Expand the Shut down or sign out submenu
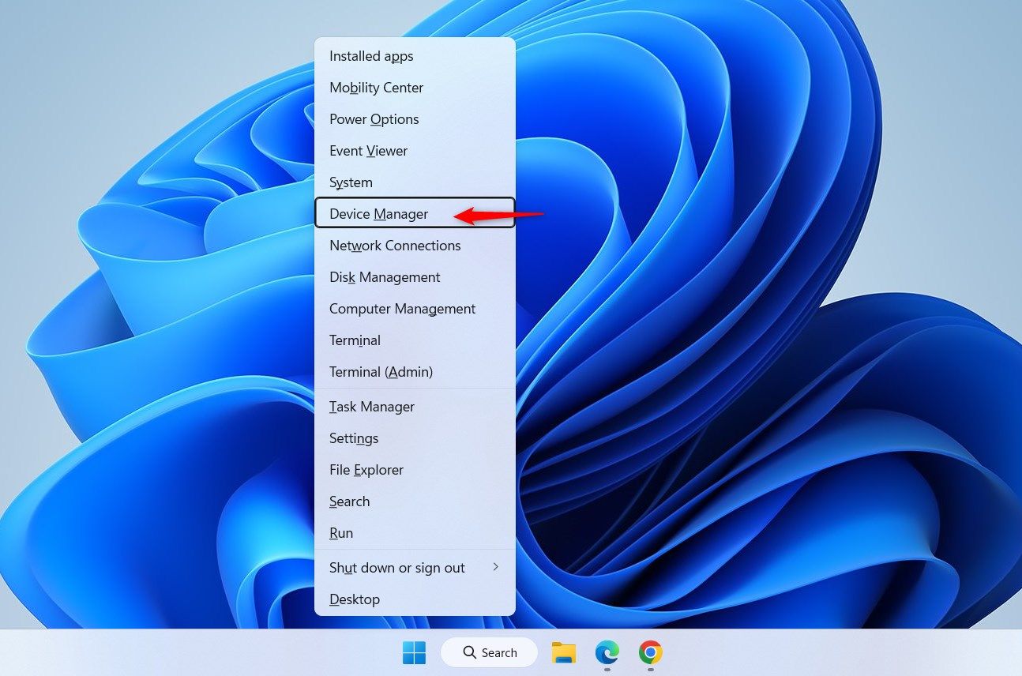This screenshot has height=676, width=1022. pos(396,568)
